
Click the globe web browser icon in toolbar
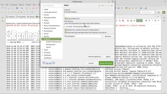point(141,8)
